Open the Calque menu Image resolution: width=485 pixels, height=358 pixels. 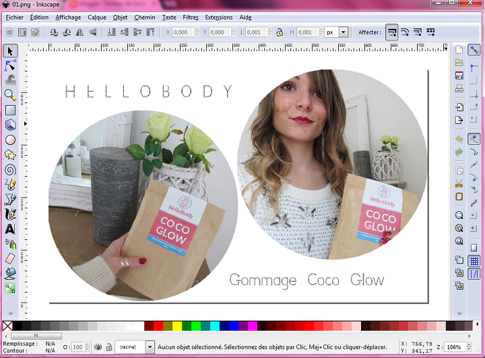pyautogui.click(x=98, y=18)
